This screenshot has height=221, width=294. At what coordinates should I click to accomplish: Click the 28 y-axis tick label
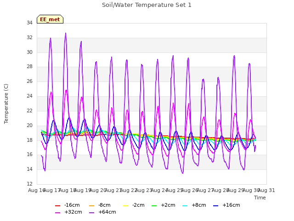[x=29, y=66]
